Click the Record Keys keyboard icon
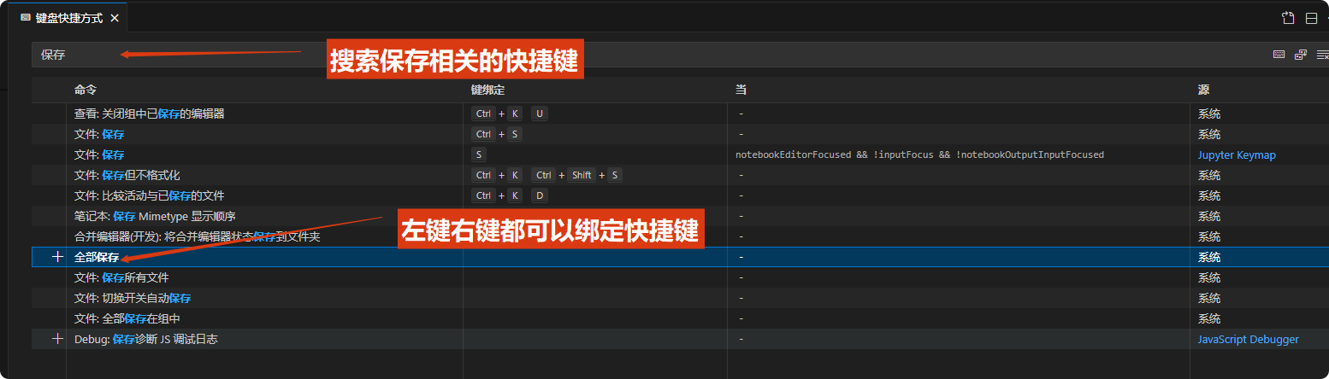This screenshot has width=1329, height=379. click(x=1279, y=55)
